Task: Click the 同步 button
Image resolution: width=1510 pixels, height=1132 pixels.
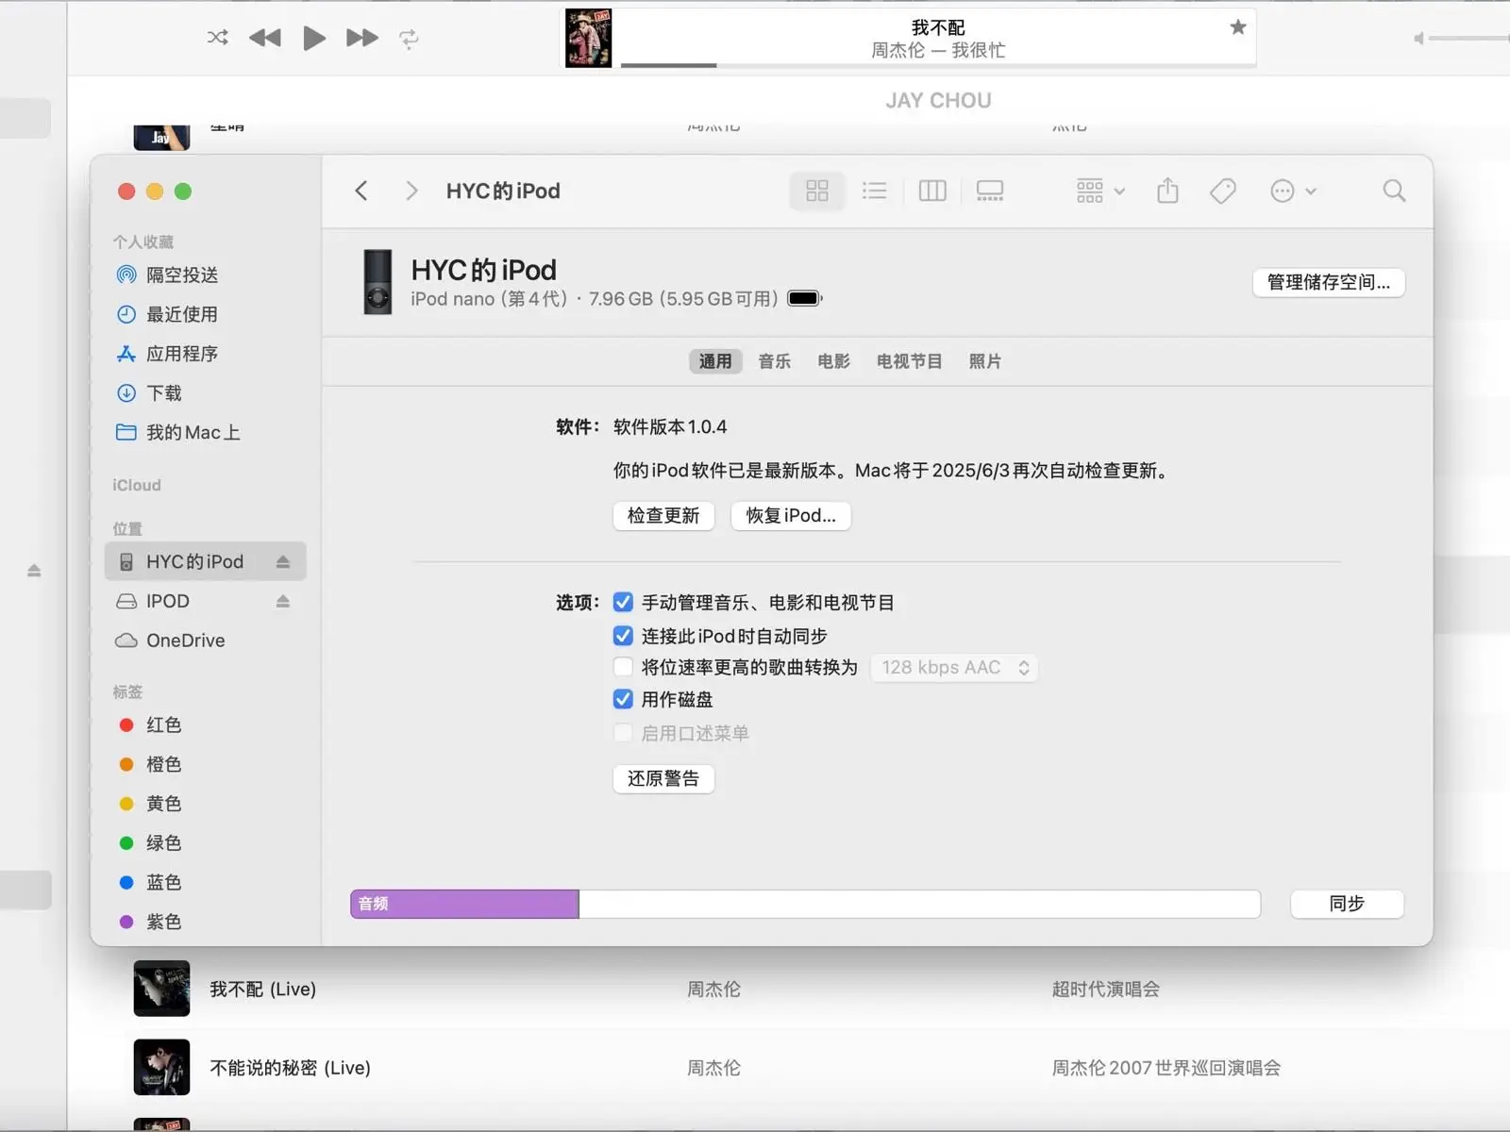Action: [1347, 904]
